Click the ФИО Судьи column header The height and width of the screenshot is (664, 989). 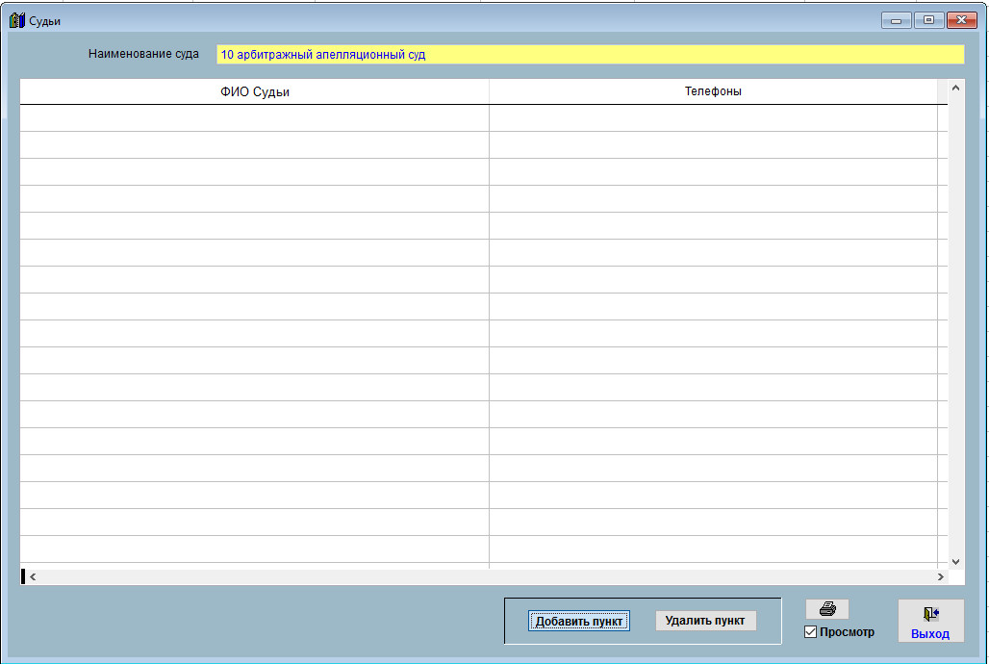[254, 91]
